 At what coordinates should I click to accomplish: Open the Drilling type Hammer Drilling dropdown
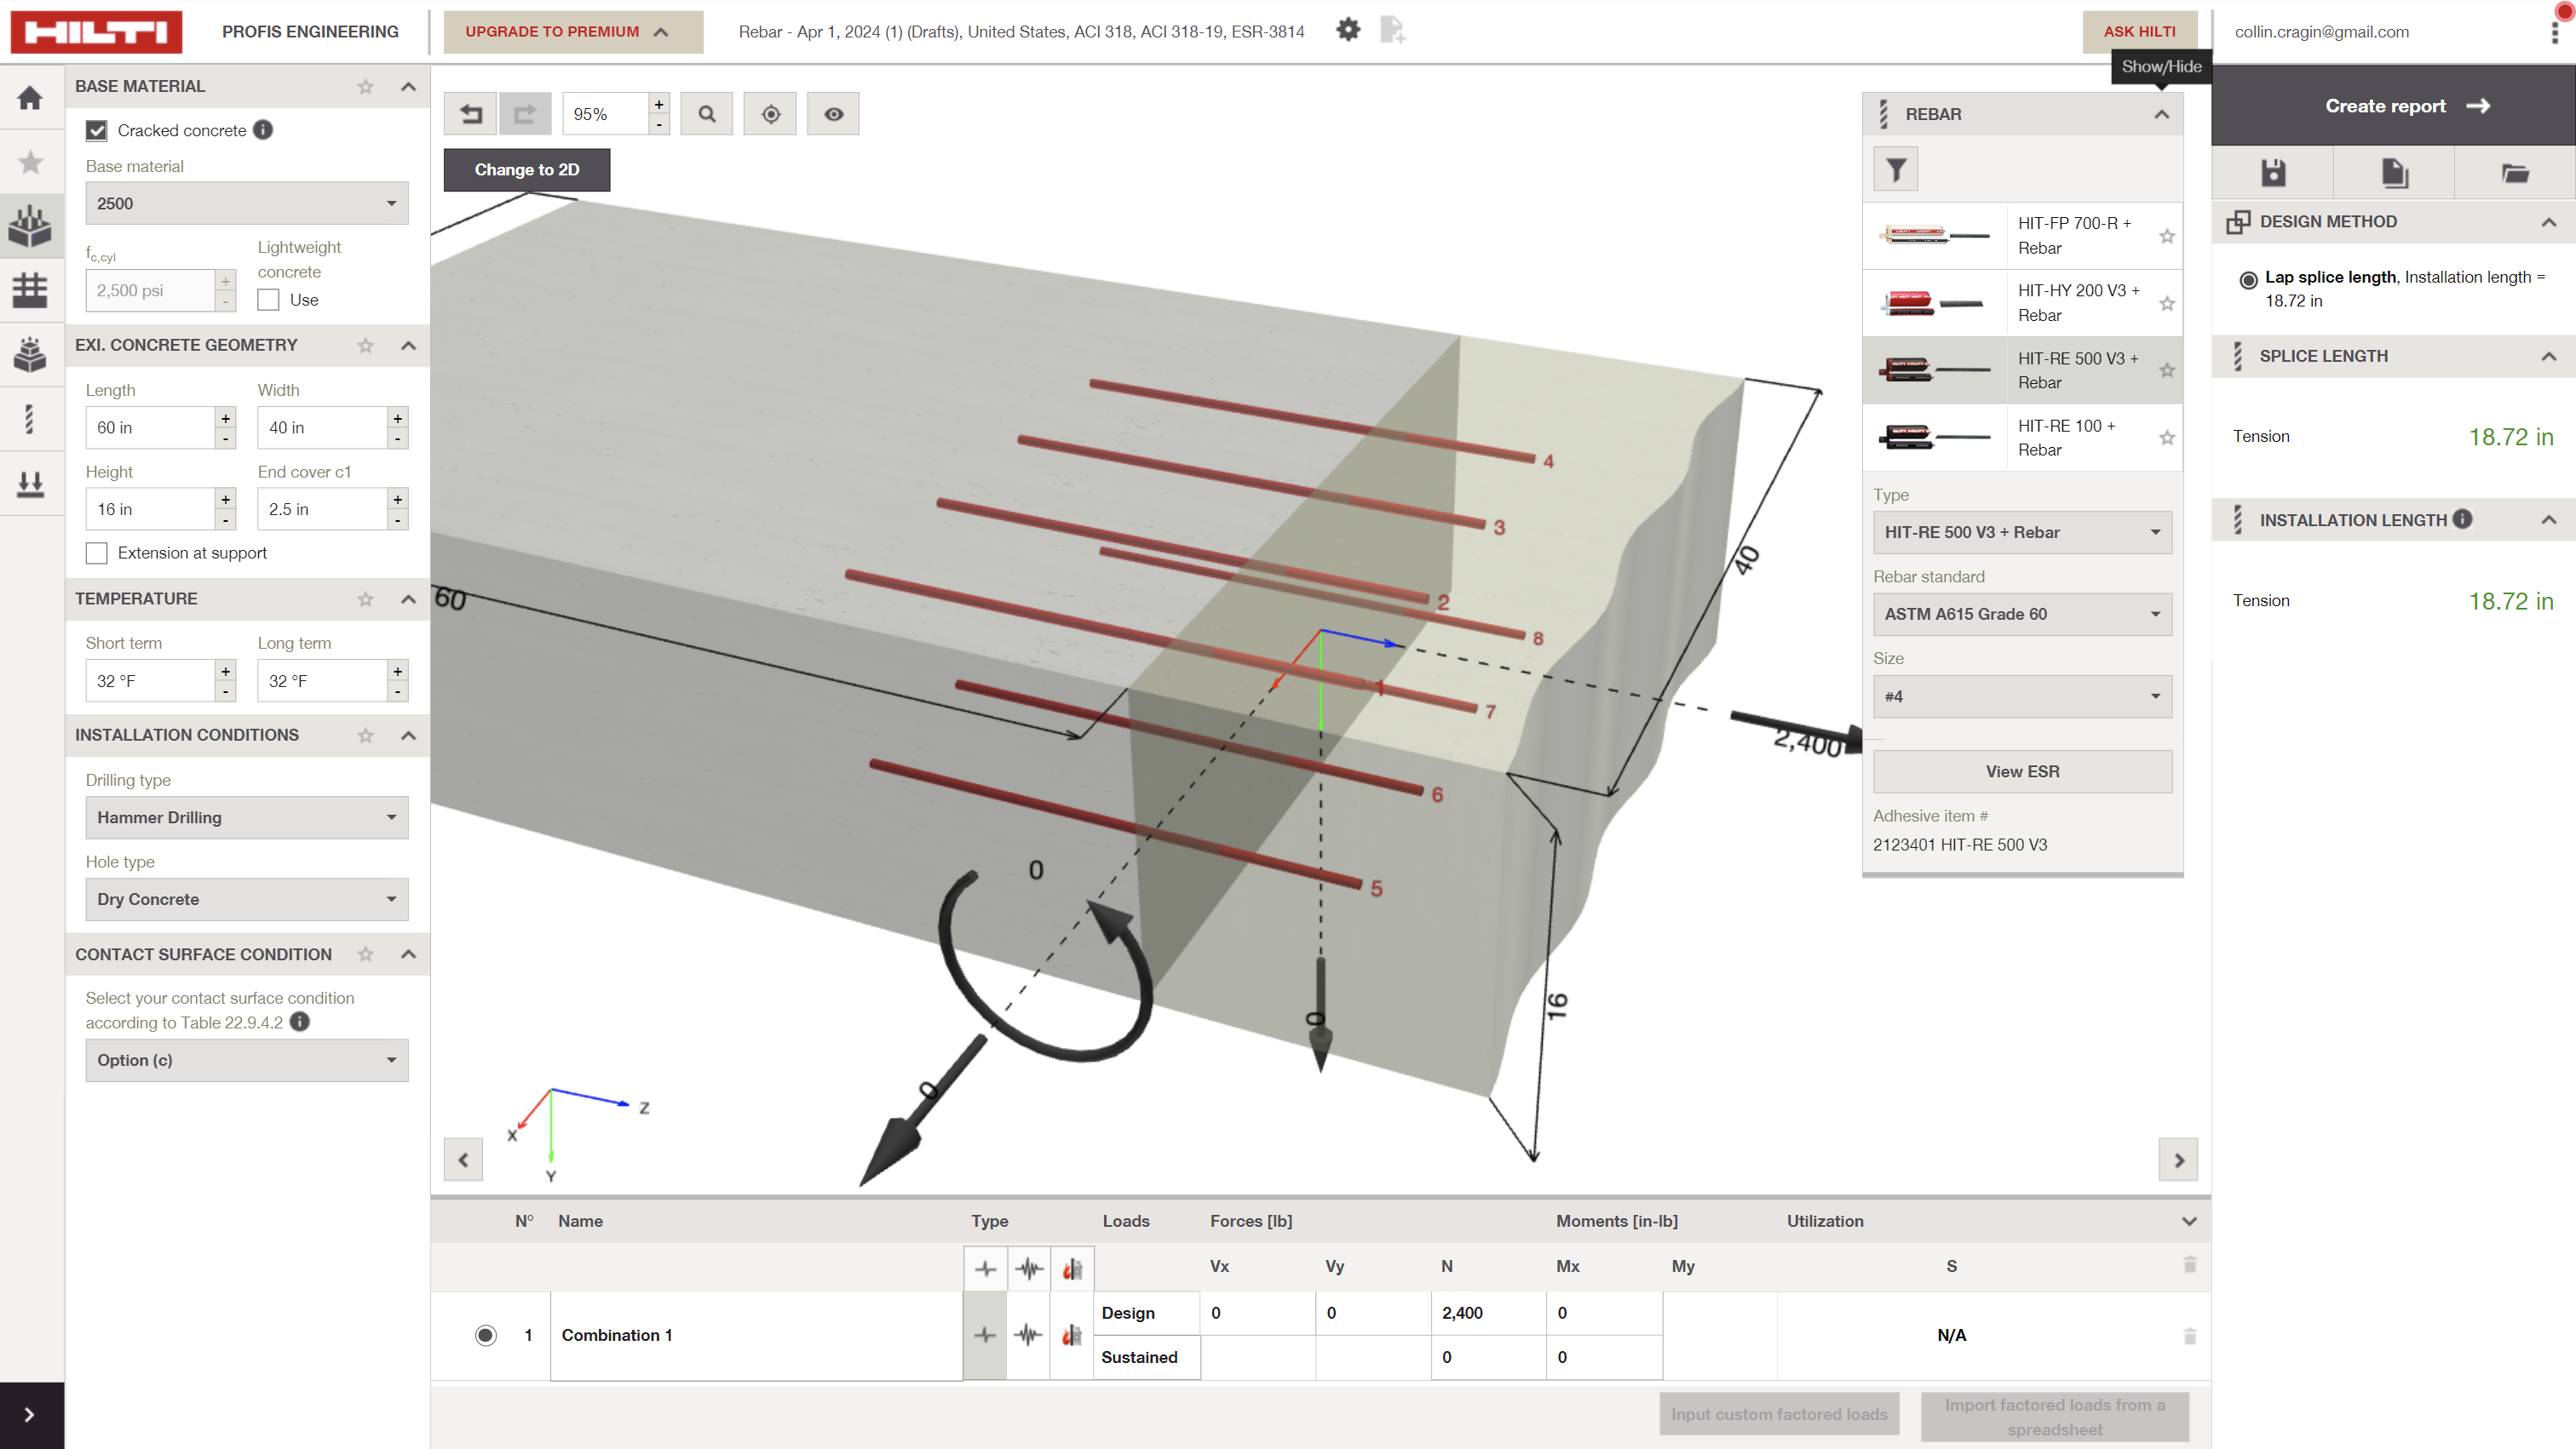246,817
